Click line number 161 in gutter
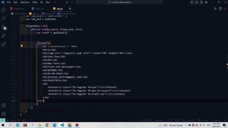Viewport: 228px width, 128px height. [13, 101]
